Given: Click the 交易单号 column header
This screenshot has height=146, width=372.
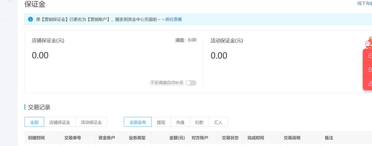Looking at the screenshot, I should (x=73, y=138).
